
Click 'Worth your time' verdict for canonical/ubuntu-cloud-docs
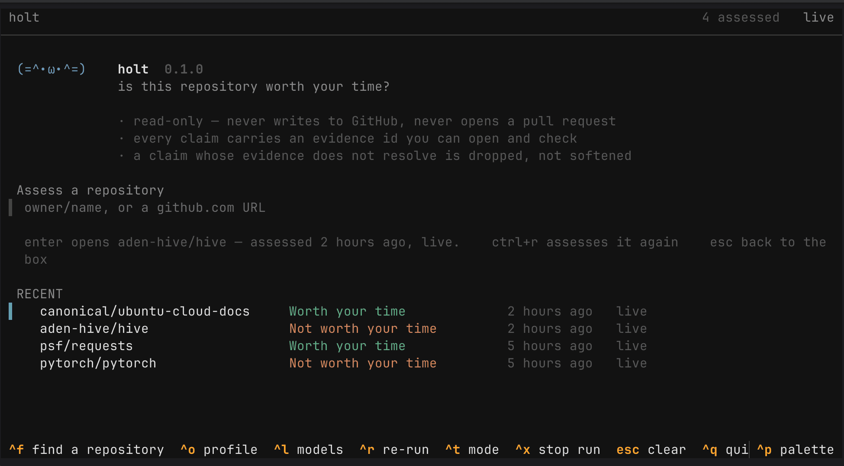348,312
